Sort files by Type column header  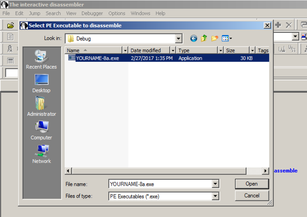pos(197,50)
